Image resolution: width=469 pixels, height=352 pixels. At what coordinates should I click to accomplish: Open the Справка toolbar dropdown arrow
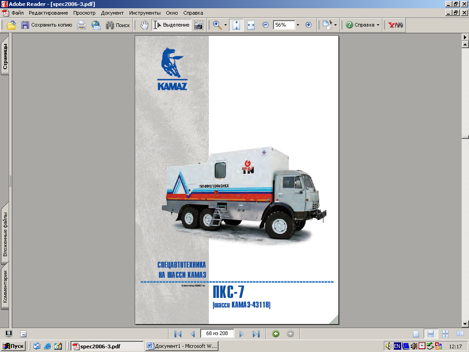[x=378, y=25]
